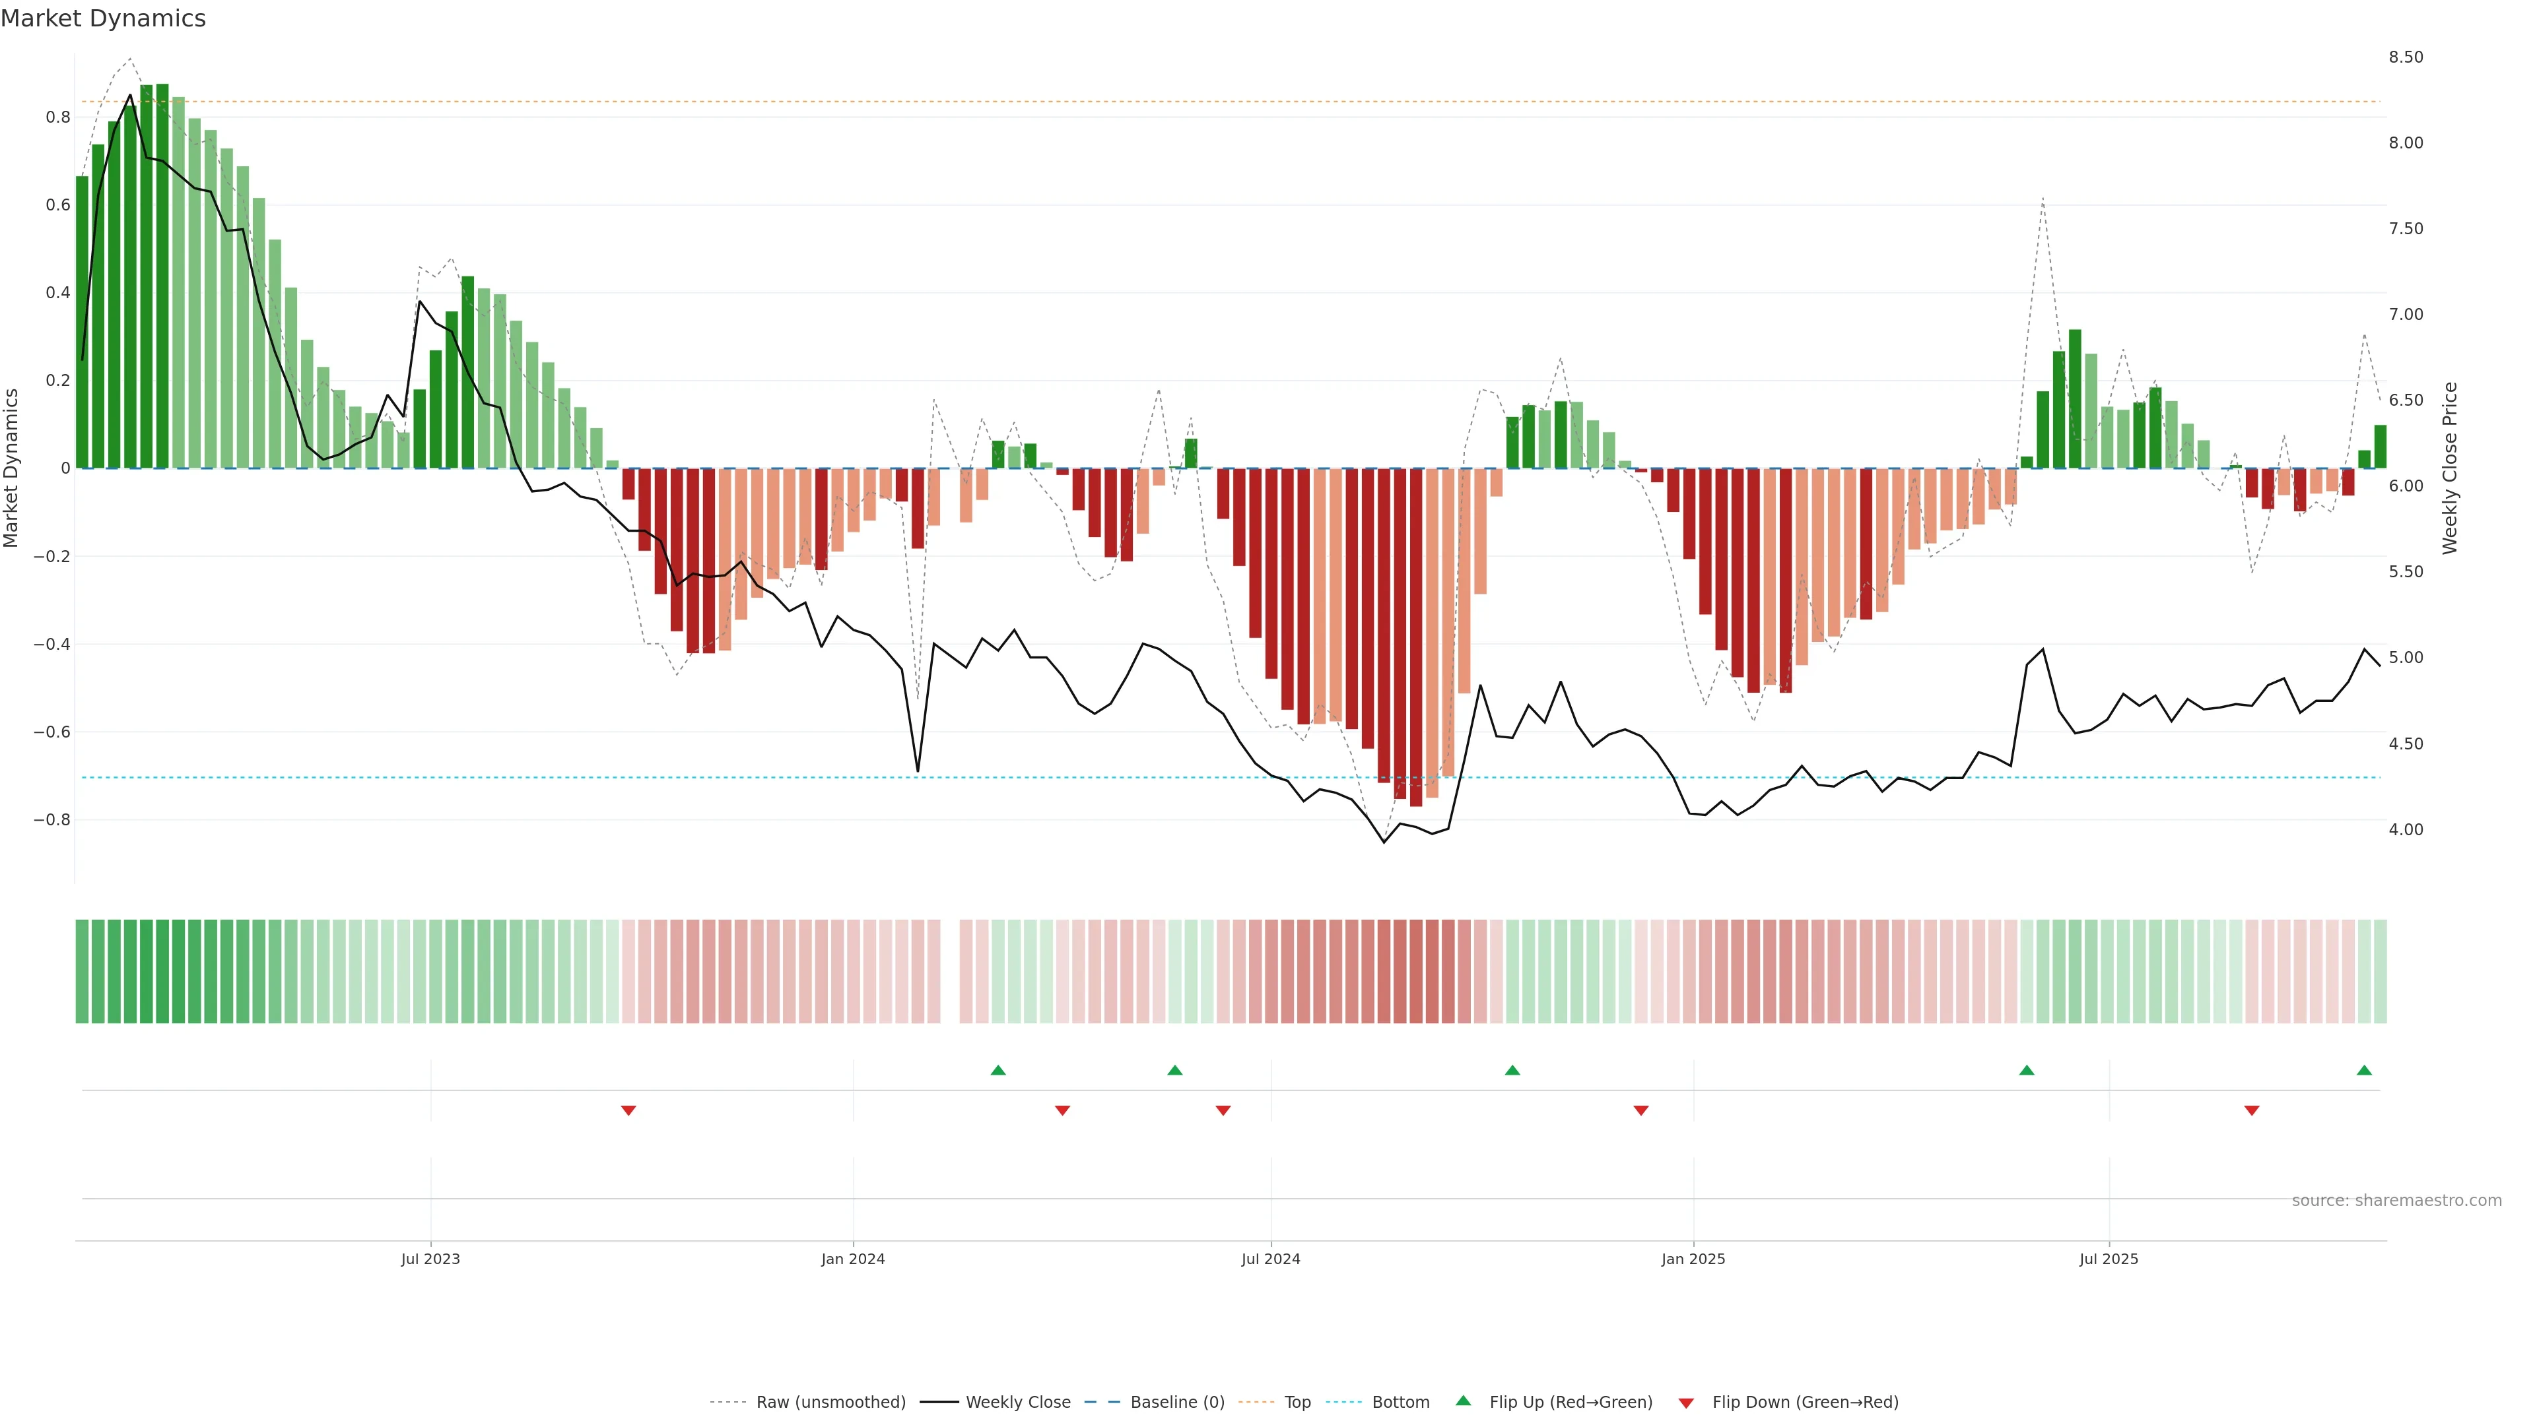Click the 8.50 price axis tick label

[x=2405, y=57]
